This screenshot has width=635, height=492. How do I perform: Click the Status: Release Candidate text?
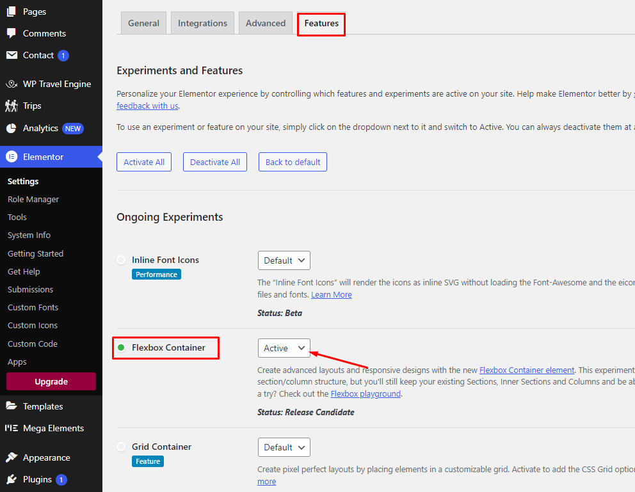(306, 412)
